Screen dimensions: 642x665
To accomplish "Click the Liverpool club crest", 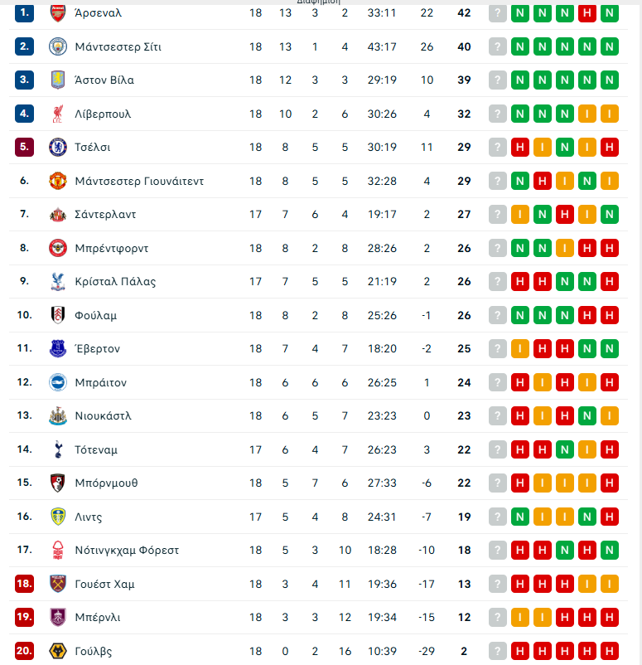I will point(57,114).
